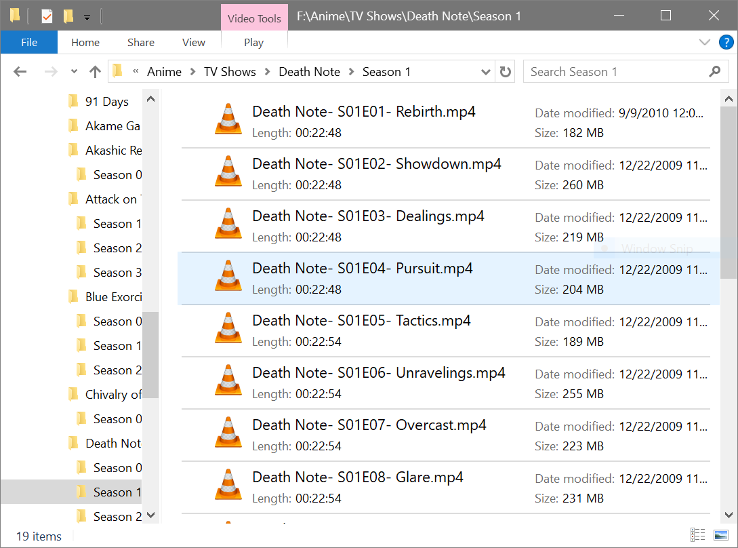
Task: Select Season 3 under Attack on
Action: click(x=117, y=273)
